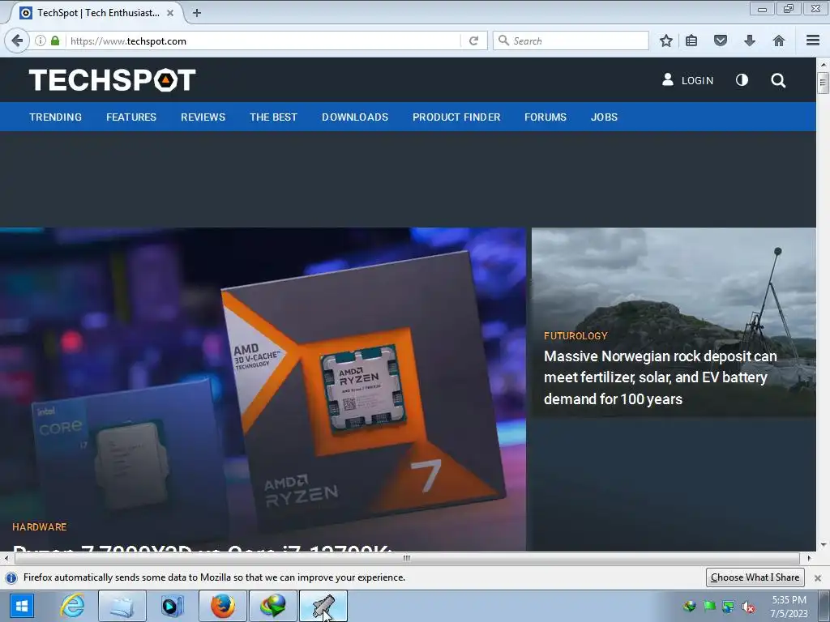This screenshot has width=830, height=622.
Task: Dismiss the Firefox data notification bar
Action: (818, 577)
